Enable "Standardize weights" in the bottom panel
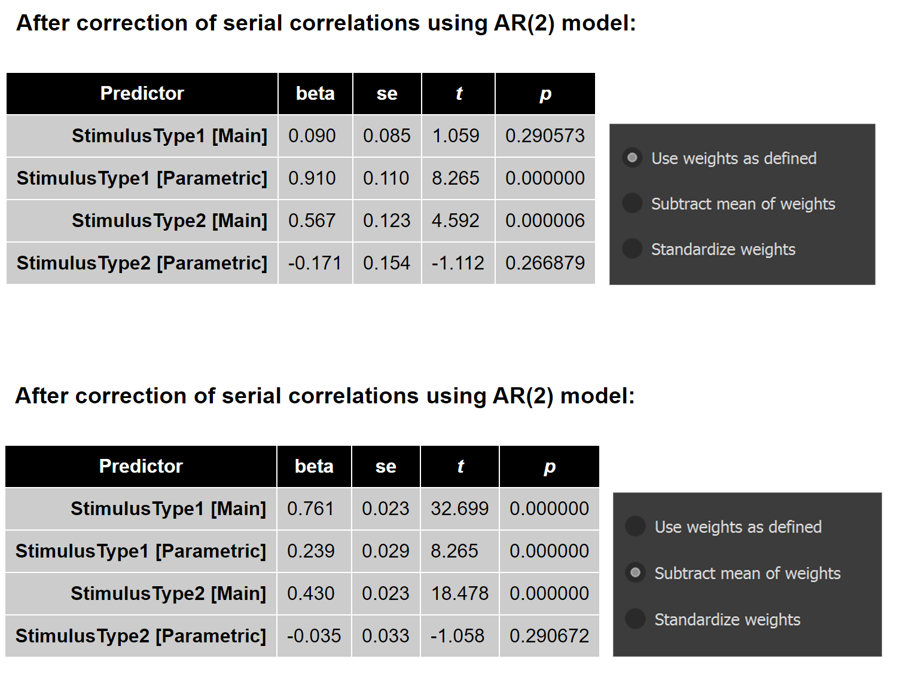The height and width of the screenshot is (689, 909). click(x=635, y=619)
